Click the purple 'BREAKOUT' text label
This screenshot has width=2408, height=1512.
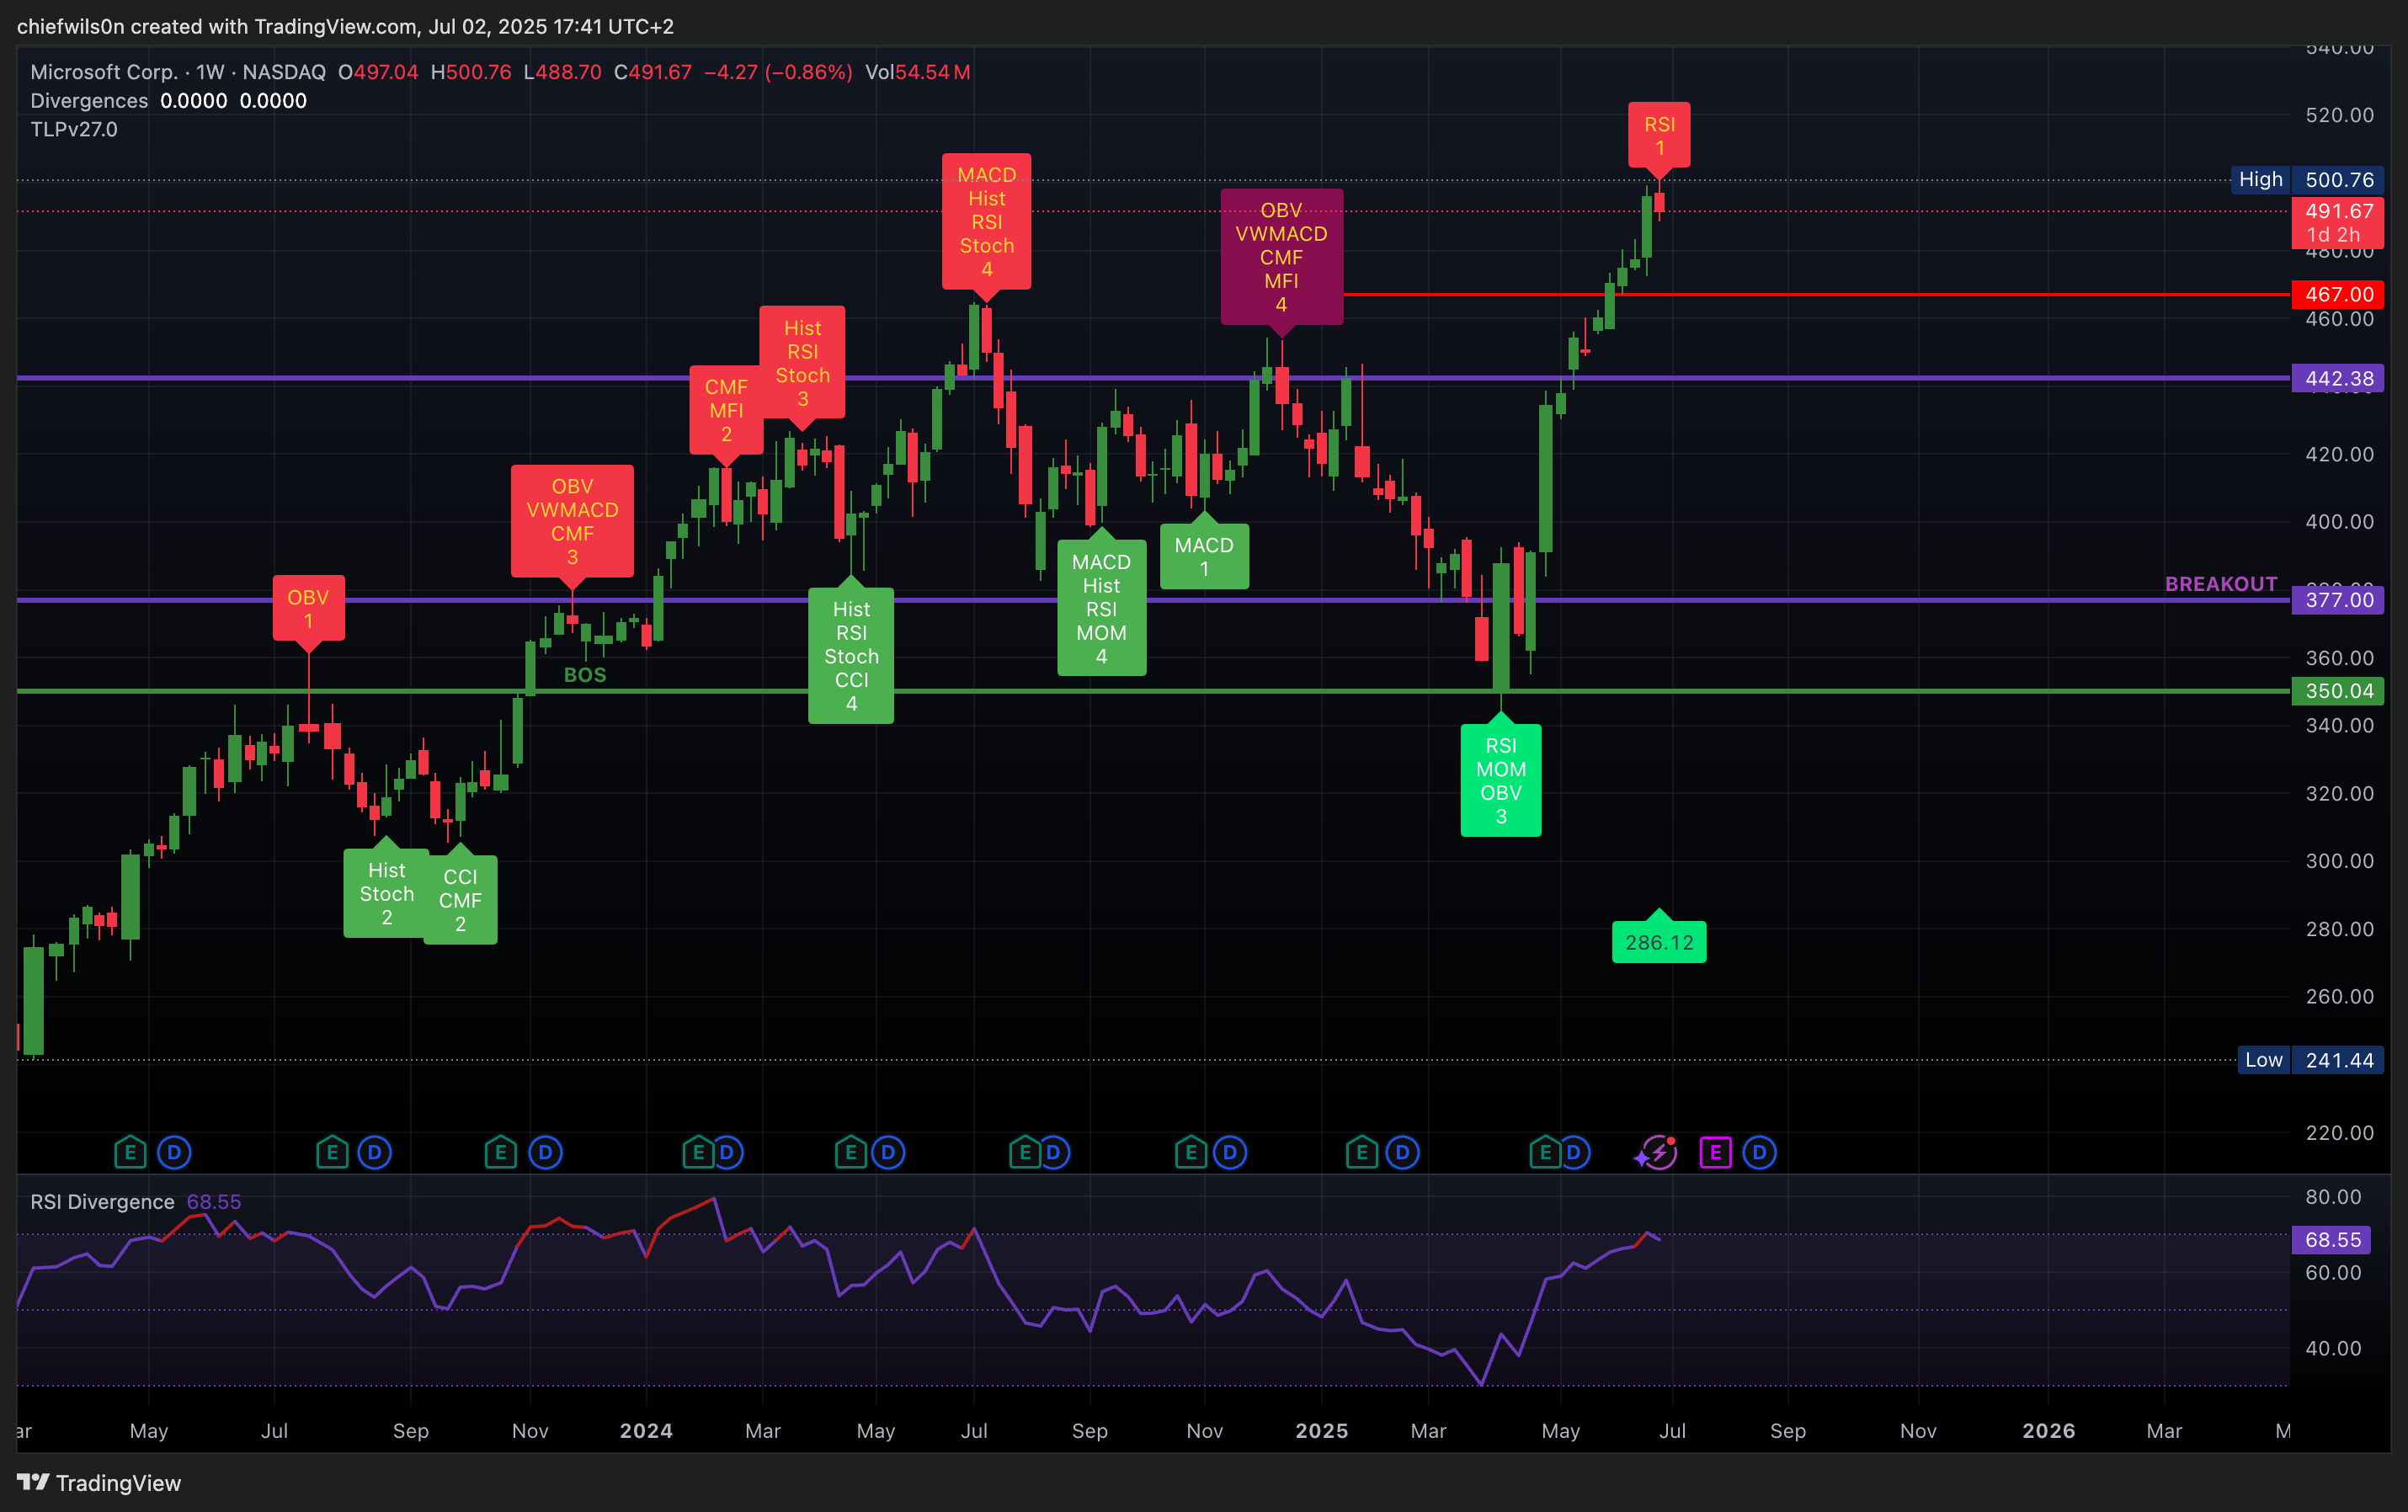pos(2221,584)
